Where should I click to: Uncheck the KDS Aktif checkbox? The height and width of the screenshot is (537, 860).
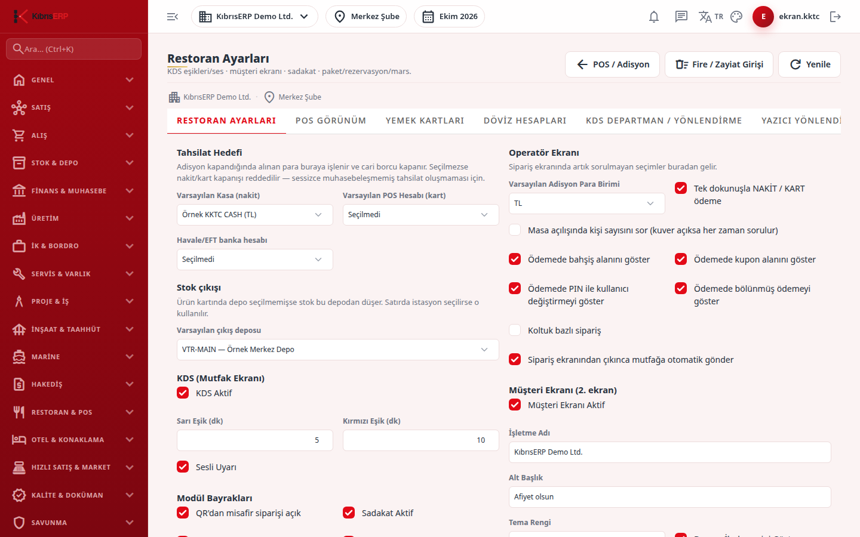pyautogui.click(x=183, y=393)
